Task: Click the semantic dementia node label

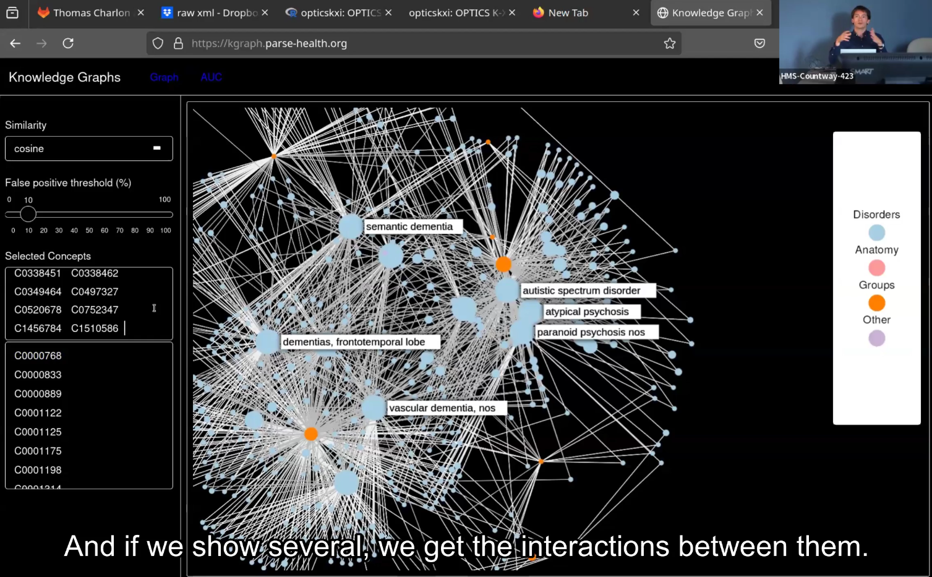Action: (x=409, y=226)
